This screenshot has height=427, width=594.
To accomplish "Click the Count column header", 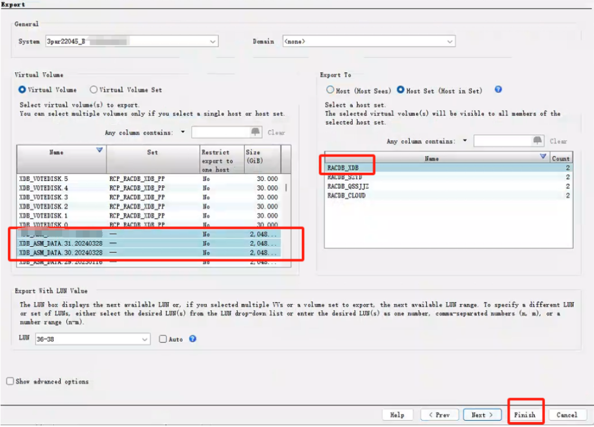I will [x=561, y=158].
